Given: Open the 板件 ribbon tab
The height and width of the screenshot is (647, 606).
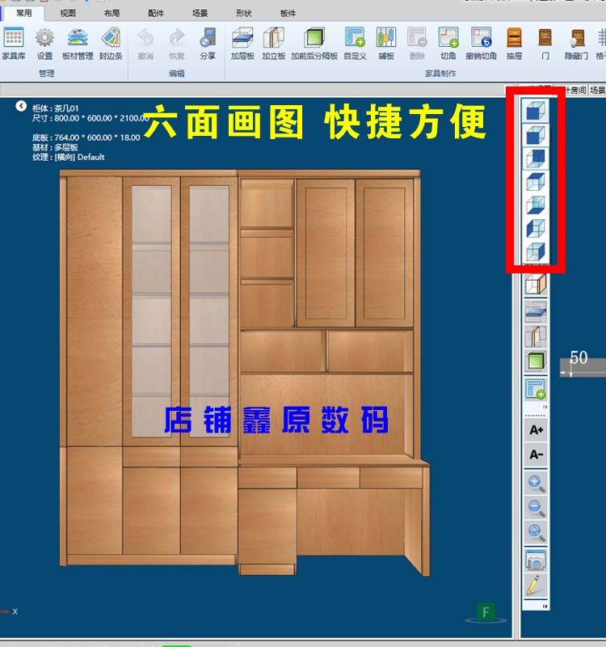Looking at the screenshot, I should 288,14.
